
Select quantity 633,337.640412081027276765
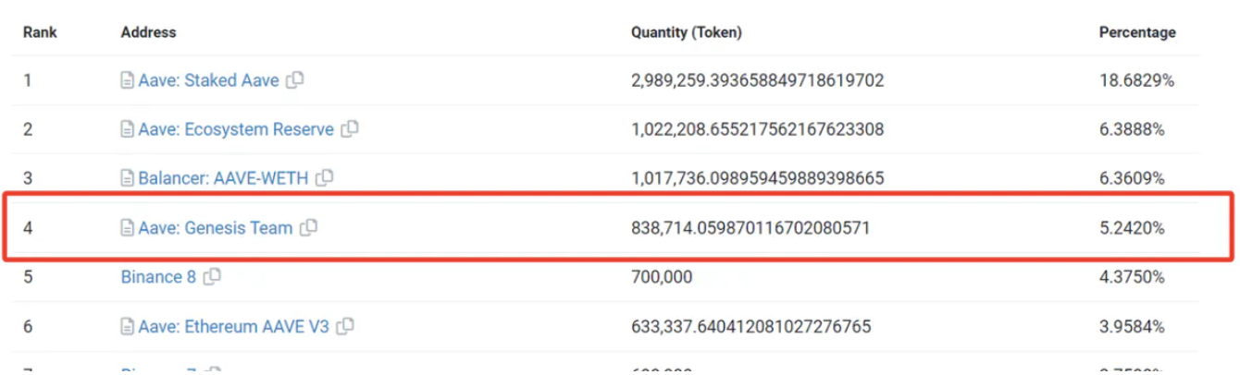tap(750, 326)
